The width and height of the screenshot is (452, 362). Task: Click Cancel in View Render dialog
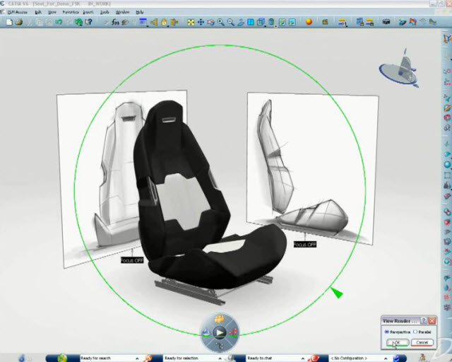[x=422, y=342]
